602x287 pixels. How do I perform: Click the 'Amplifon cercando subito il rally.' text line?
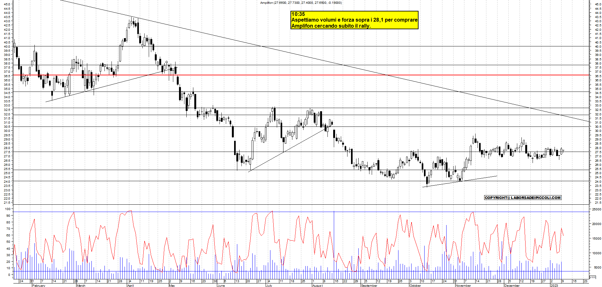(331, 26)
